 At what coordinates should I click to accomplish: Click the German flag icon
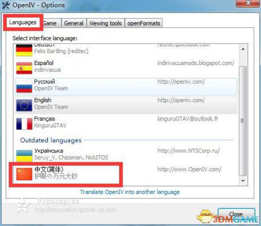pyautogui.click(x=24, y=50)
